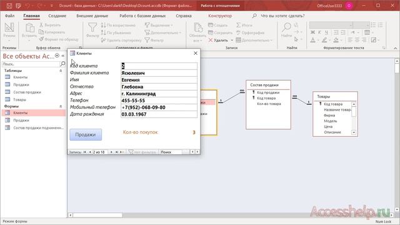Click the Поиск box in record bar

(x=171, y=152)
